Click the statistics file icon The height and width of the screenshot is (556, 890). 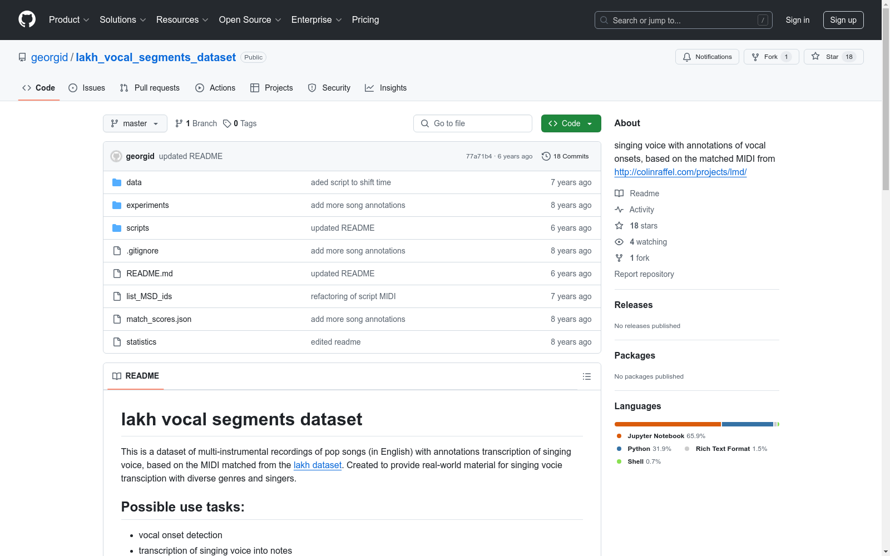117,342
